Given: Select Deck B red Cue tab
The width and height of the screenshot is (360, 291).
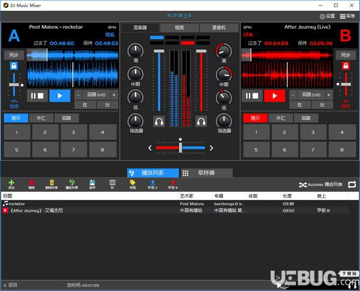Looking at the screenshot, I should 256,118.
